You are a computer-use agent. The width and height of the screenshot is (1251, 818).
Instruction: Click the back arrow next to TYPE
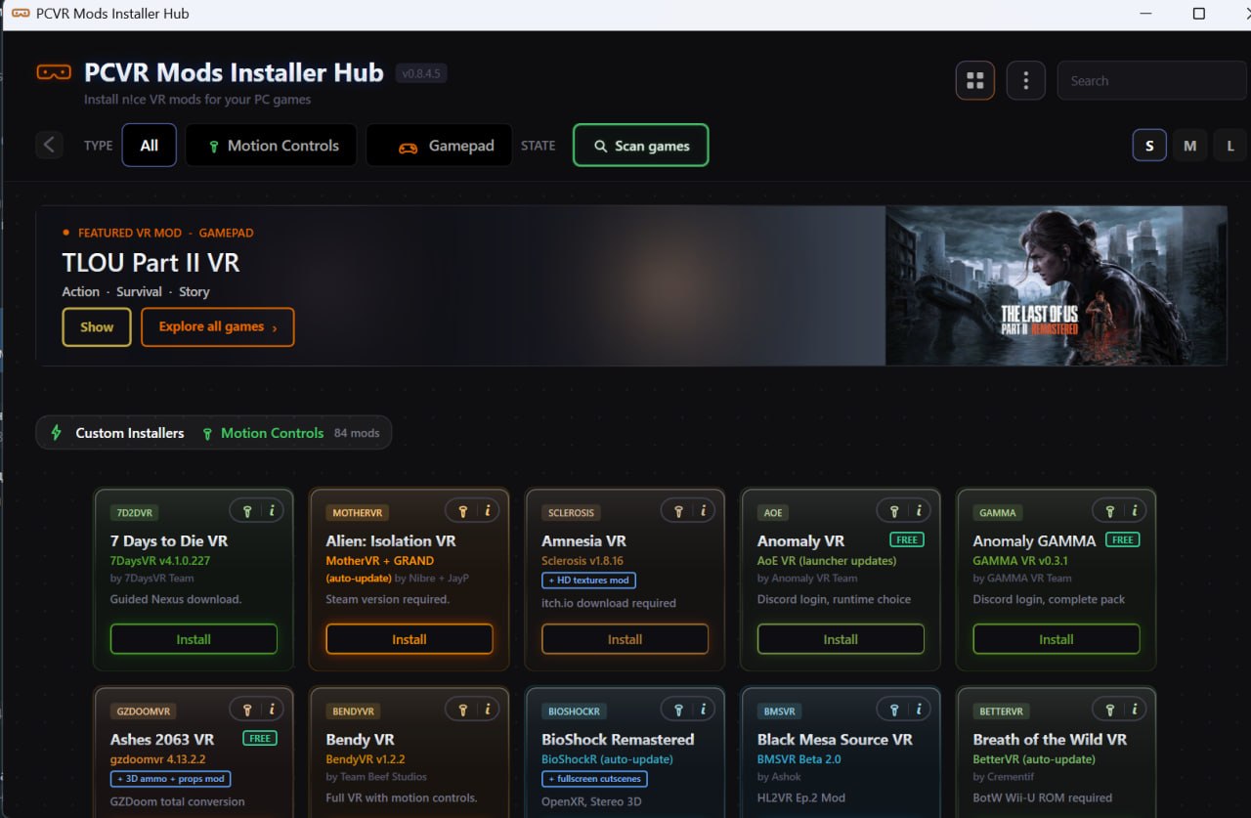coord(49,146)
